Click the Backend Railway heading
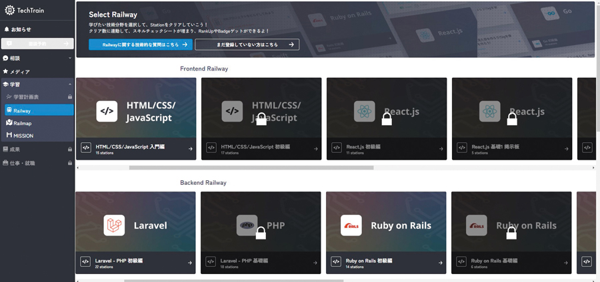The width and height of the screenshot is (600, 282). (x=203, y=182)
